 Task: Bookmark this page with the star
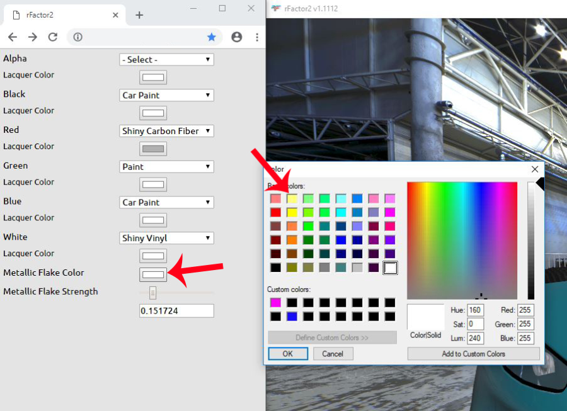(x=212, y=37)
